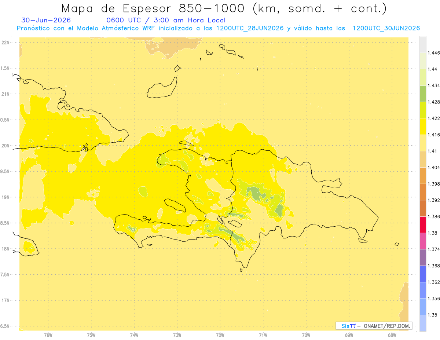Click the '1.404' legend value
440x340 pixels.
click(433, 168)
